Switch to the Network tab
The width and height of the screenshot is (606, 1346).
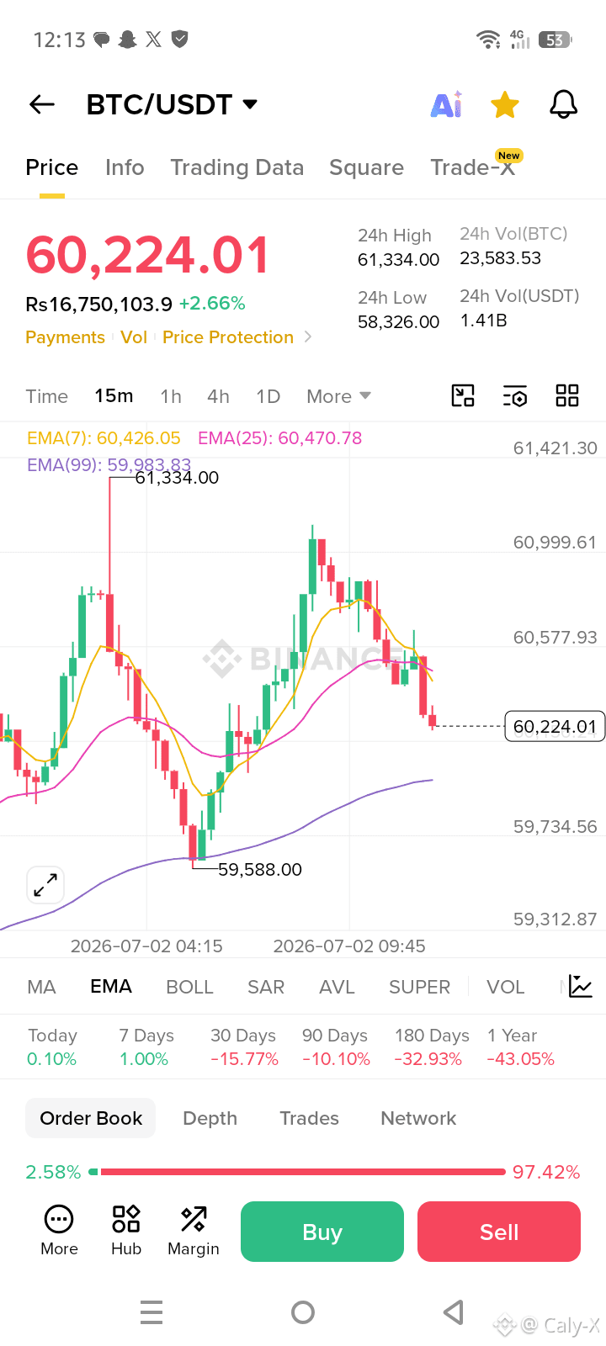[x=418, y=1118]
